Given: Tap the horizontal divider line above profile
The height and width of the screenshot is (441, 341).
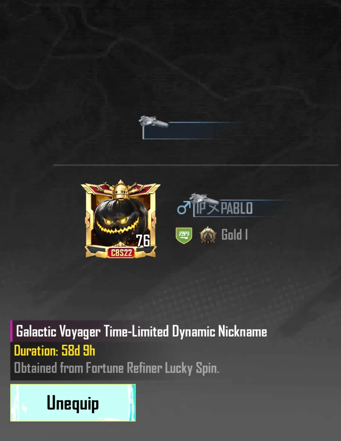Looking at the screenshot, I should [x=196, y=165].
